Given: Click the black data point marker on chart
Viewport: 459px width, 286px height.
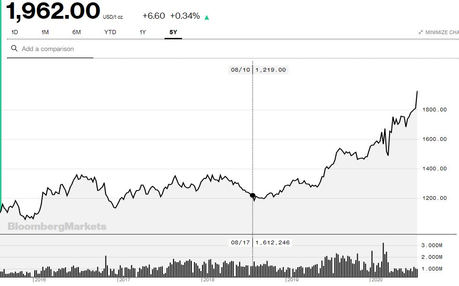Looking at the screenshot, I should [x=253, y=196].
